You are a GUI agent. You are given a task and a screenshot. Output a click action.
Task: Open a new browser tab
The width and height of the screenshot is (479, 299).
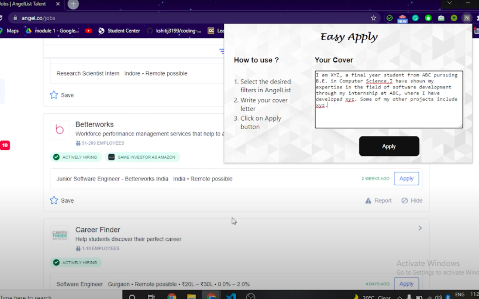(73, 4)
